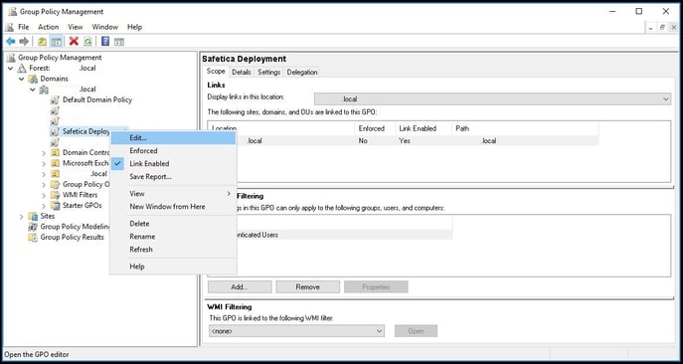
Task: Choose New Window from Here
Action: point(173,207)
